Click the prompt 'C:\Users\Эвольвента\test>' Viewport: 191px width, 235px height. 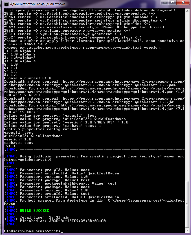tap(32, 231)
